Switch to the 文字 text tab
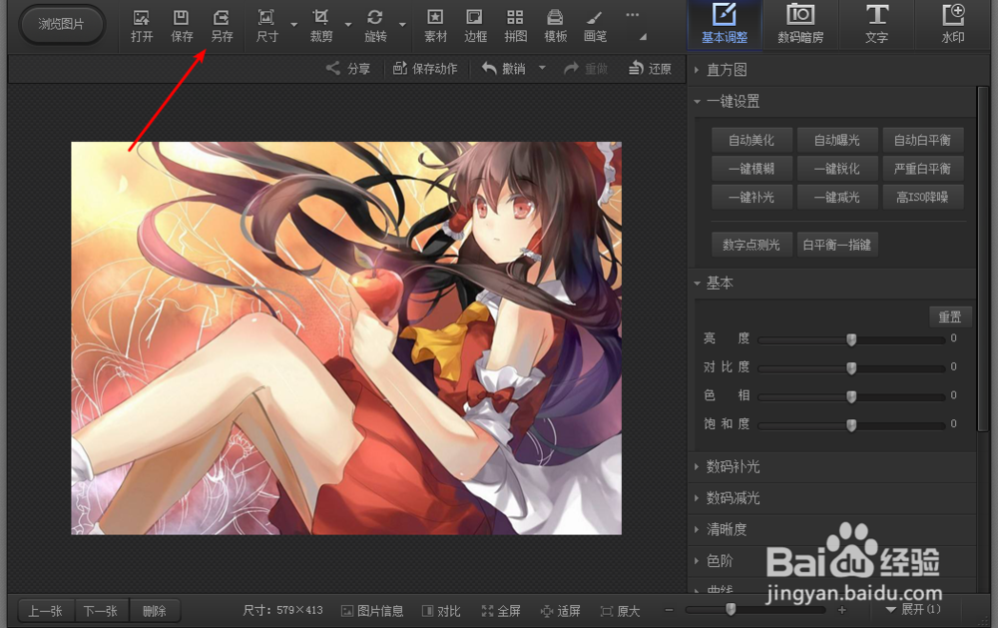The height and width of the screenshot is (628, 998). (x=876, y=24)
